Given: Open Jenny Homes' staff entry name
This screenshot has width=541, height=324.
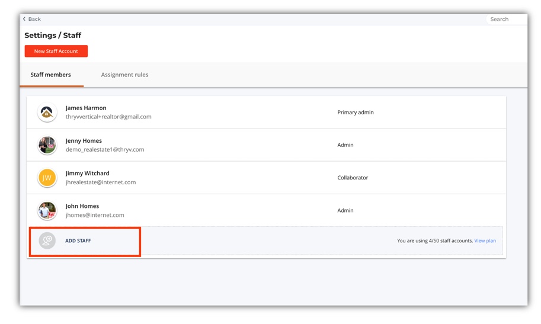Looking at the screenshot, I should 84,140.
